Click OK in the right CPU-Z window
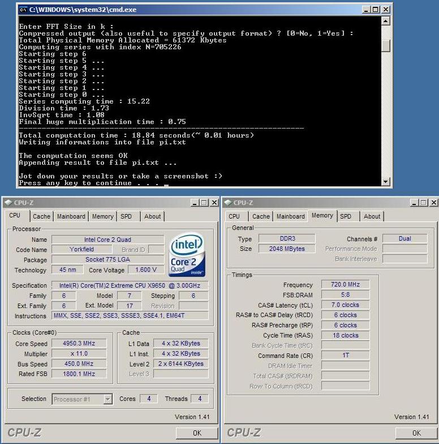Viewport: 439px width, 444px height. 416,433
